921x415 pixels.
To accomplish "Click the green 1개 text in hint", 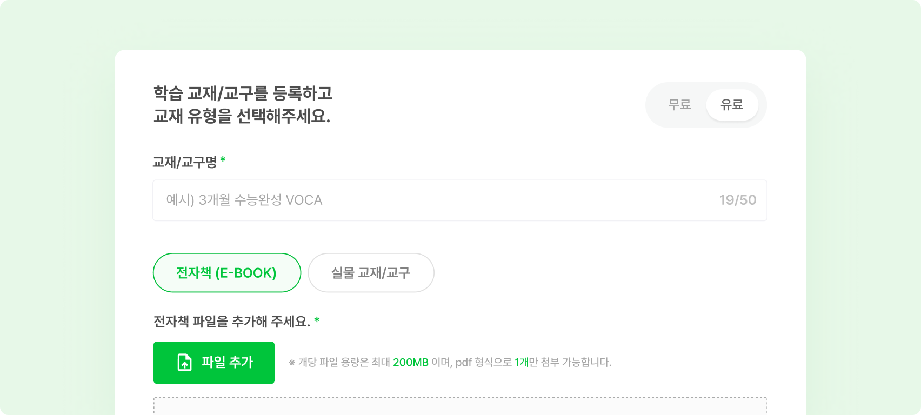I will (x=522, y=362).
